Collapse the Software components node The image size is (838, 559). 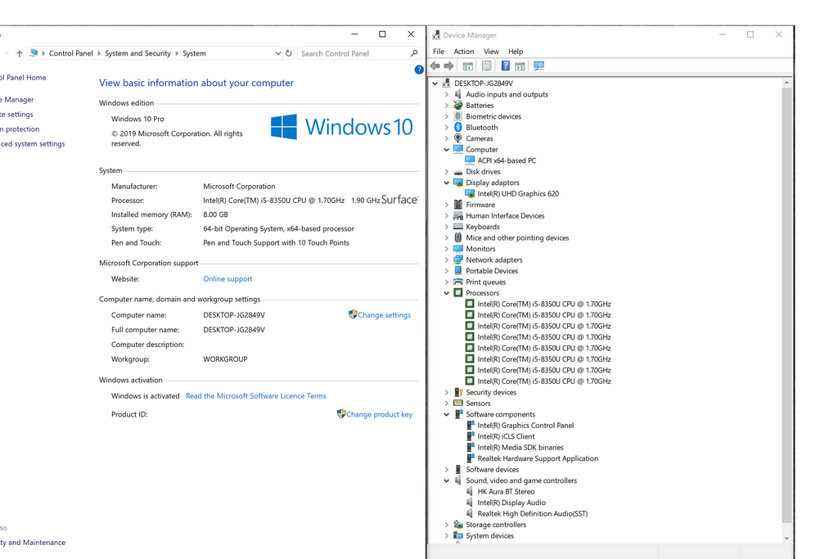point(447,414)
